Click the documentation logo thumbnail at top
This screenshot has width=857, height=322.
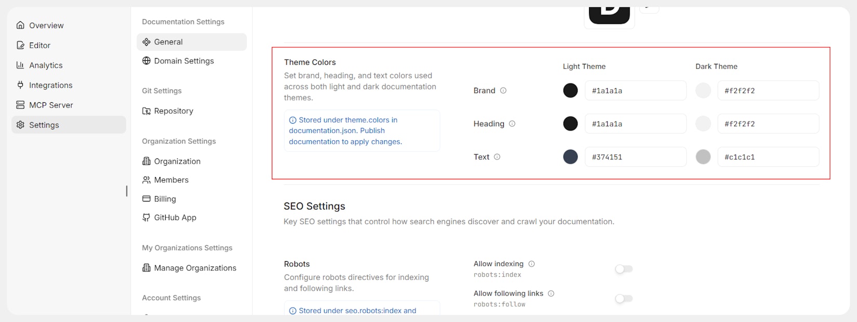(x=609, y=15)
